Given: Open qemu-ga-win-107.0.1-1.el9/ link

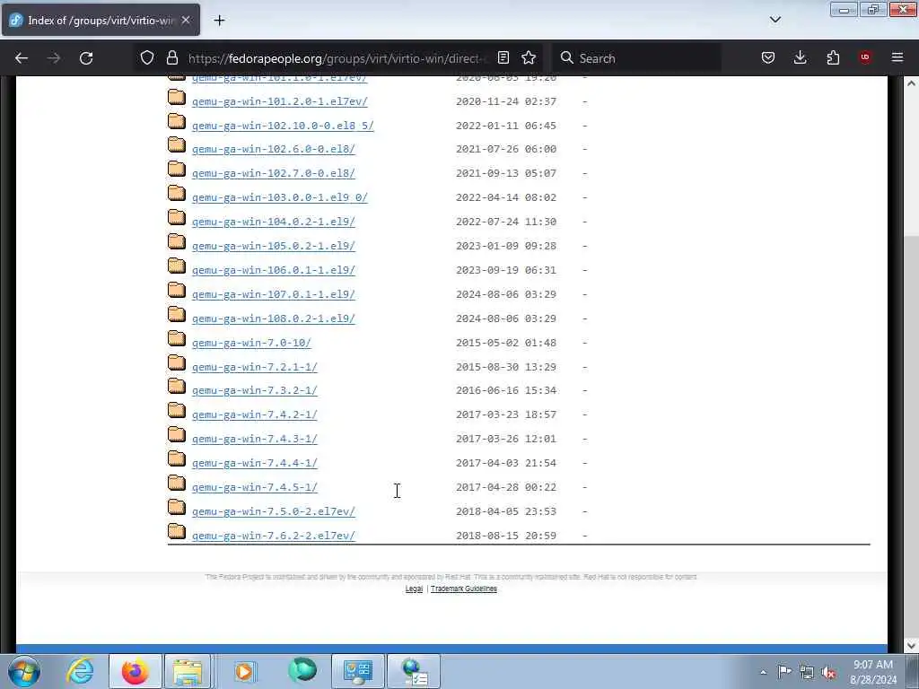Looking at the screenshot, I should point(273,294).
